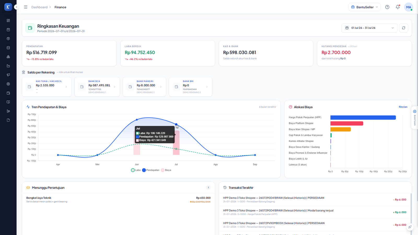Refresh the financial summary data
Image resolution: width=418 pixels, height=235 pixels.
404,28
